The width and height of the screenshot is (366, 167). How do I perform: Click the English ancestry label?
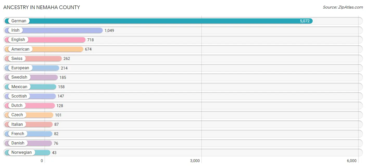pyautogui.click(x=18, y=40)
